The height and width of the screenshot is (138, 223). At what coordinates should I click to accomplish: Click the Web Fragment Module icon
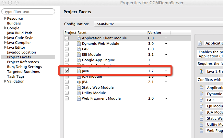pos(79,98)
